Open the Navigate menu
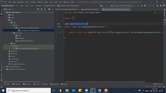This screenshot has height=93, width=166. 20,2
